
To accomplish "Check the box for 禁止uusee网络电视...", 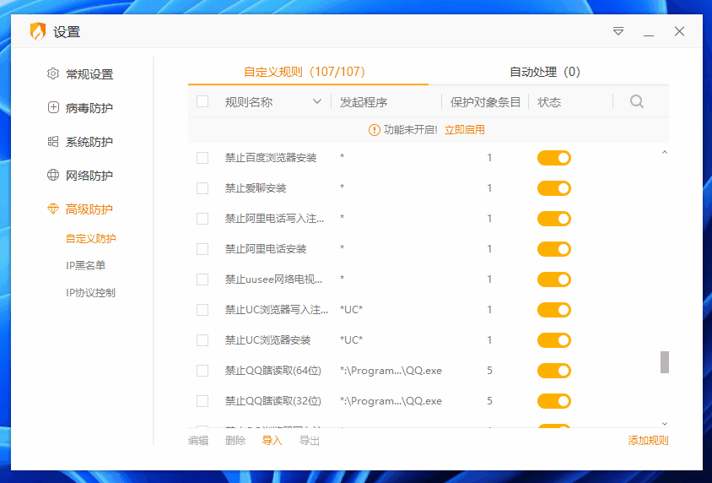I will 202,279.
